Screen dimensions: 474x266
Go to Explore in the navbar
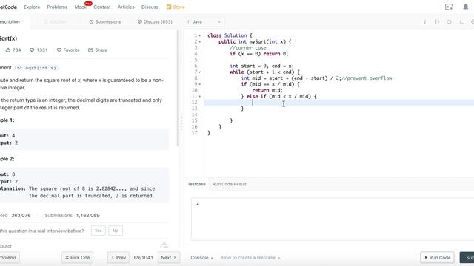32,7
